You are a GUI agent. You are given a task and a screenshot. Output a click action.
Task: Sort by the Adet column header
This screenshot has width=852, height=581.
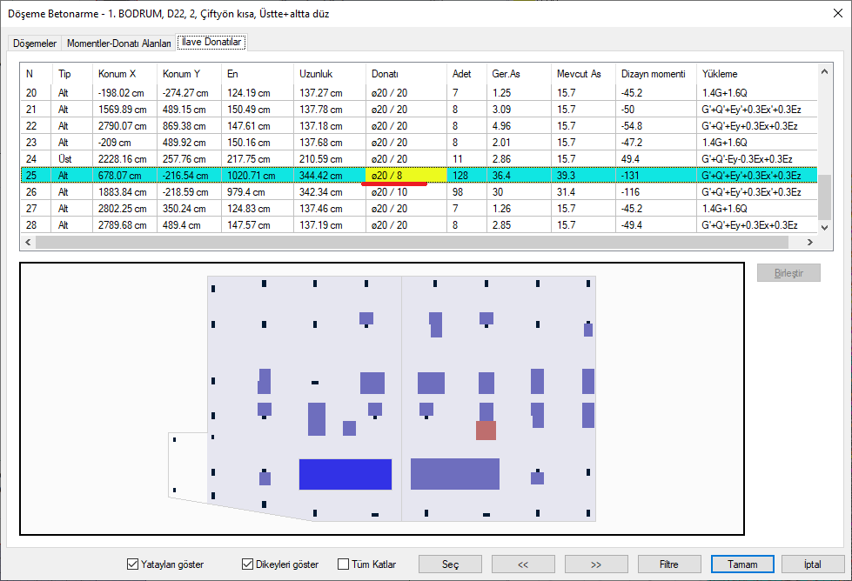(466, 74)
